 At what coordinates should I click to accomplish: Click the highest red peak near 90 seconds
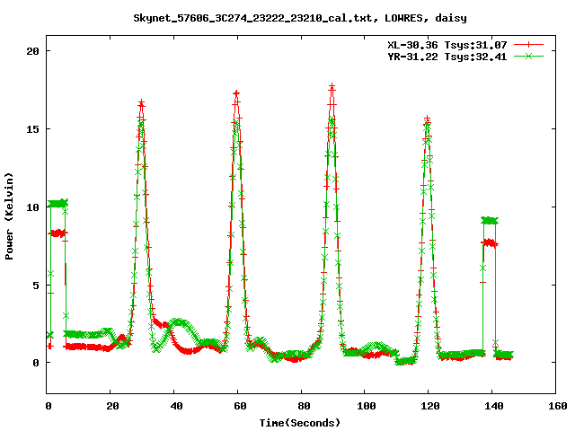(332, 86)
